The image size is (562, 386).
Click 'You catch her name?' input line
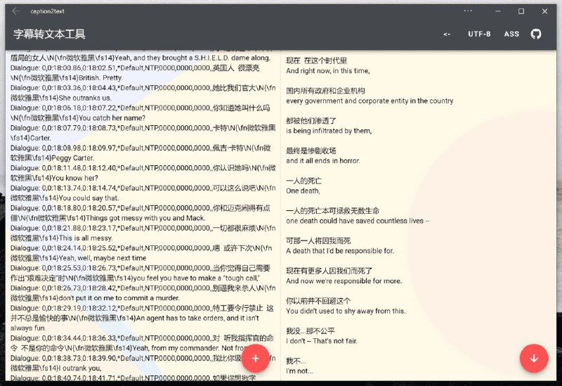tap(112, 118)
